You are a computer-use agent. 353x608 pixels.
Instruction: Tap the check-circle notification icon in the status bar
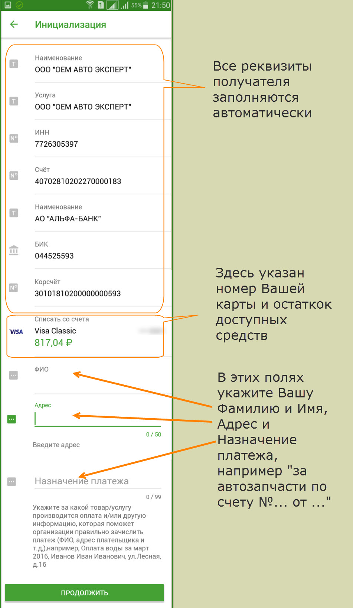(19, 5)
